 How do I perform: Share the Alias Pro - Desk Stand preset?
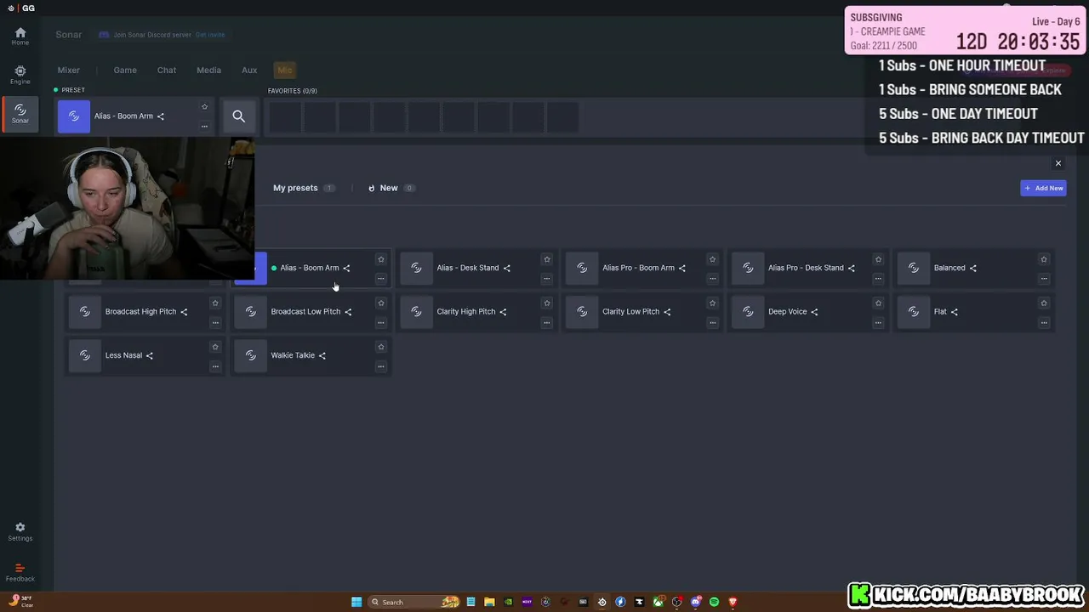[x=852, y=268]
